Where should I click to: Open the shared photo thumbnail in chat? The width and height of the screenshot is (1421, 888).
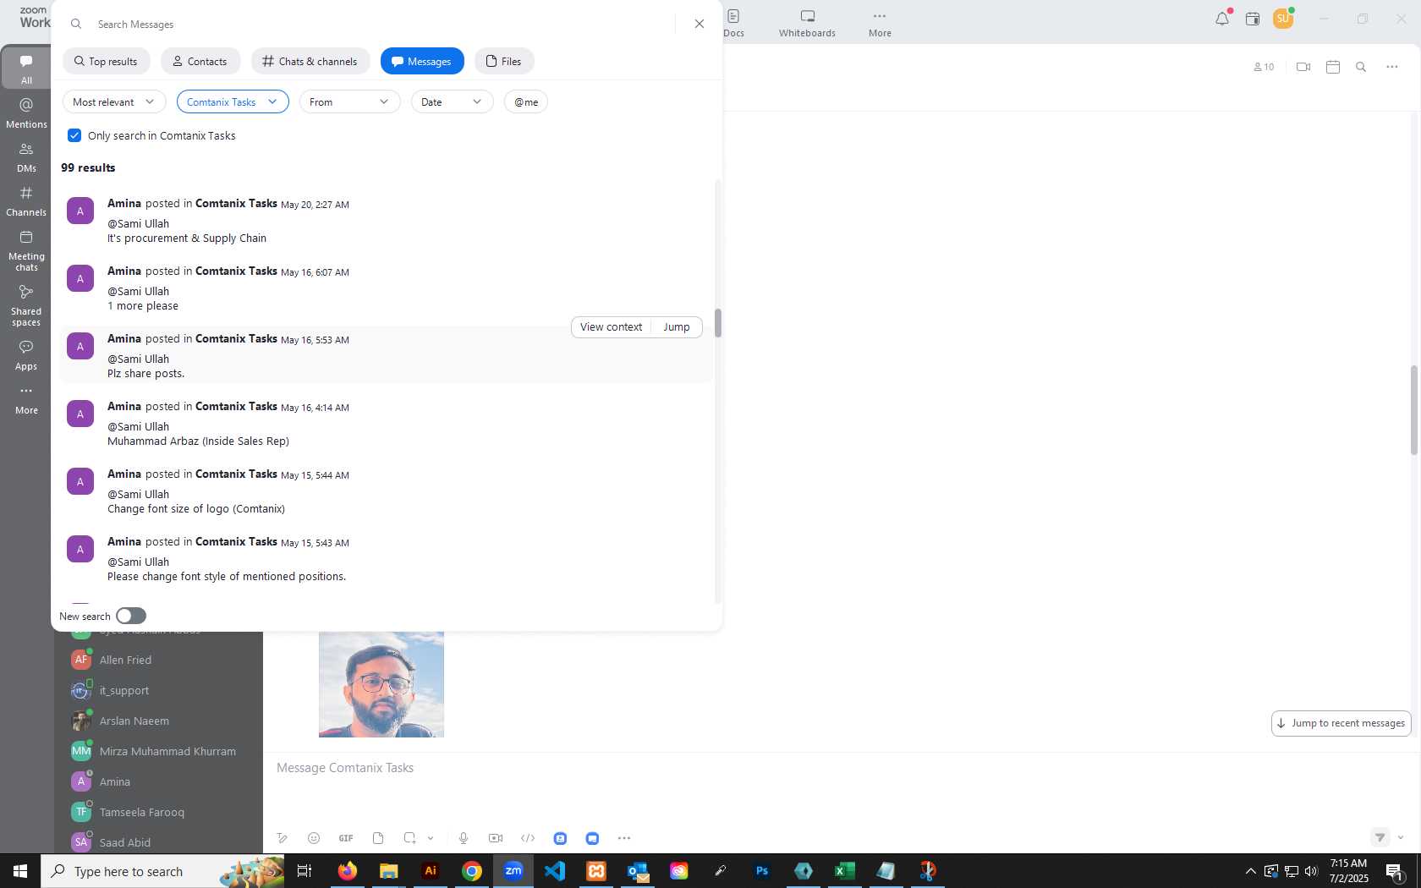[x=381, y=684]
